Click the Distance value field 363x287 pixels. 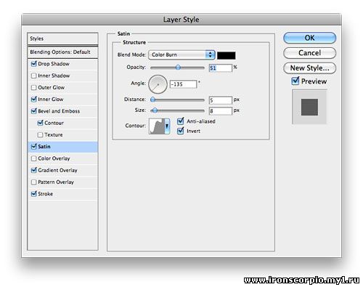pos(221,100)
